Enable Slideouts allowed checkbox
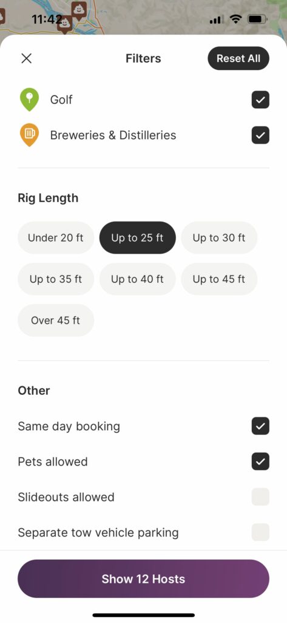This screenshot has height=623, width=287. [x=260, y=497]
